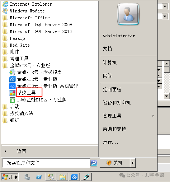Collapse the 金蝶KIS云·专业版 folder
170x182 pixels.
(26, 66)
